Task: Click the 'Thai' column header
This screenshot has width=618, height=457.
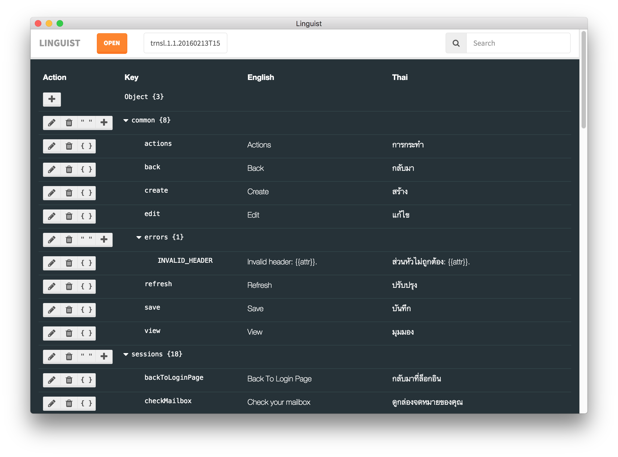Action: point(400,77)
